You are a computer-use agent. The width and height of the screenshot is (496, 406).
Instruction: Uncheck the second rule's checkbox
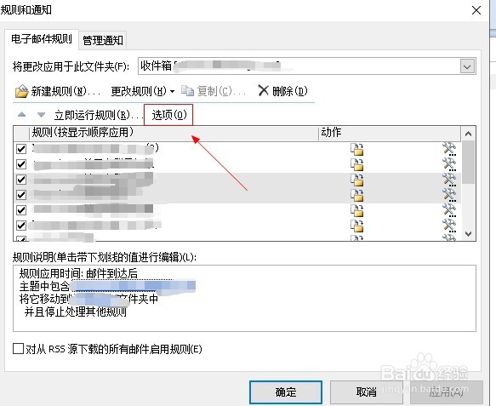pos(21,164)
